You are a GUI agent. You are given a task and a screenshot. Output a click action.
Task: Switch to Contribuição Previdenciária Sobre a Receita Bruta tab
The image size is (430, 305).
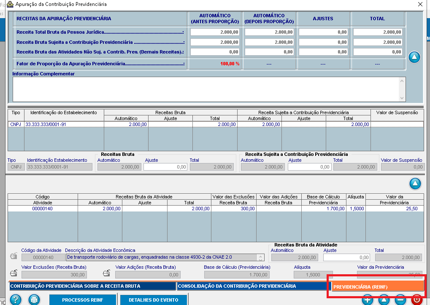[x=92, y=286]
